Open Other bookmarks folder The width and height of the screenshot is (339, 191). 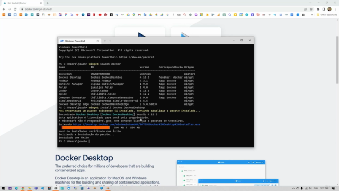tap(327, 15)
